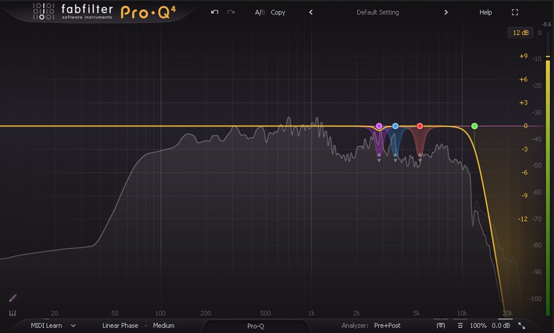Screen dimensions: 554x333
Task: Open the Linear Phase processing mode menu
Action: pyautogui.click(x=121, y=326)
